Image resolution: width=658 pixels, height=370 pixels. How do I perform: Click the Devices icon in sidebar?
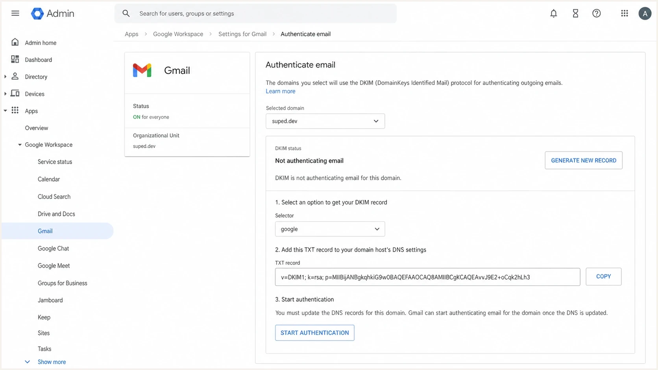click(x=15, y=93)
